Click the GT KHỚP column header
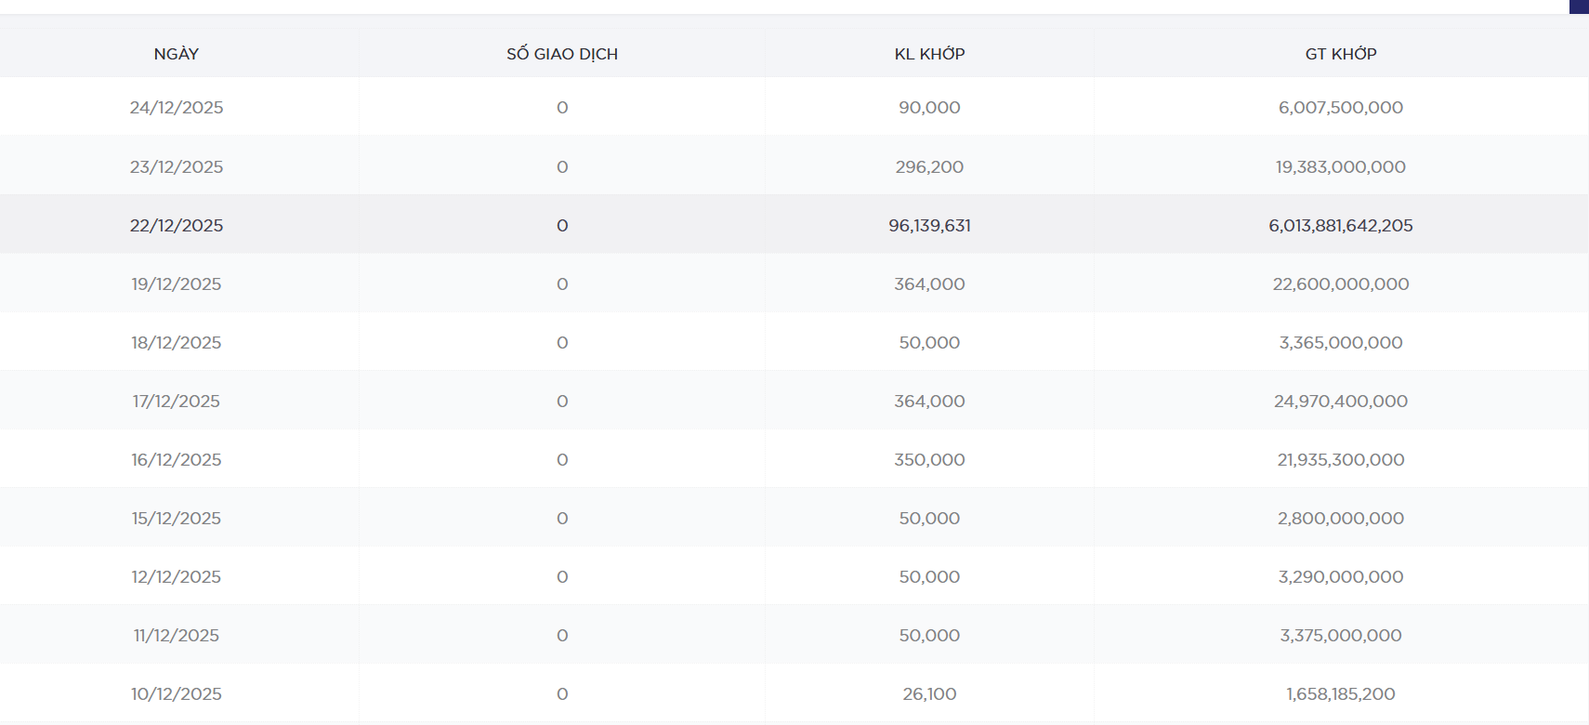Viewport: 1589px width, 725px height. (1340, 54)
